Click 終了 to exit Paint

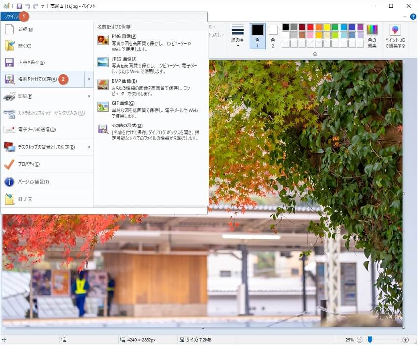25,199
